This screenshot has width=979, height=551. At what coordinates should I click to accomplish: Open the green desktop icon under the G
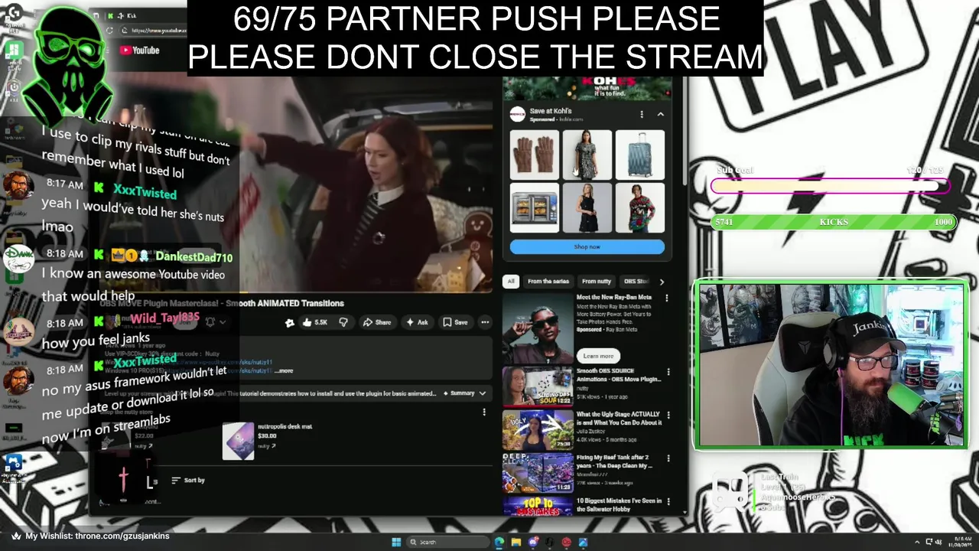point(14,52)
